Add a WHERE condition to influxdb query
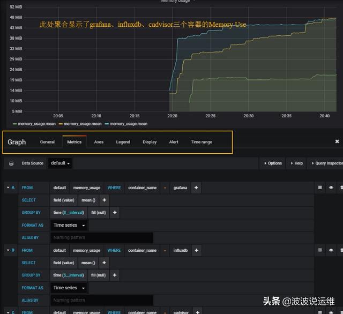The image size is (343, 314). click(x=197, y=250)
